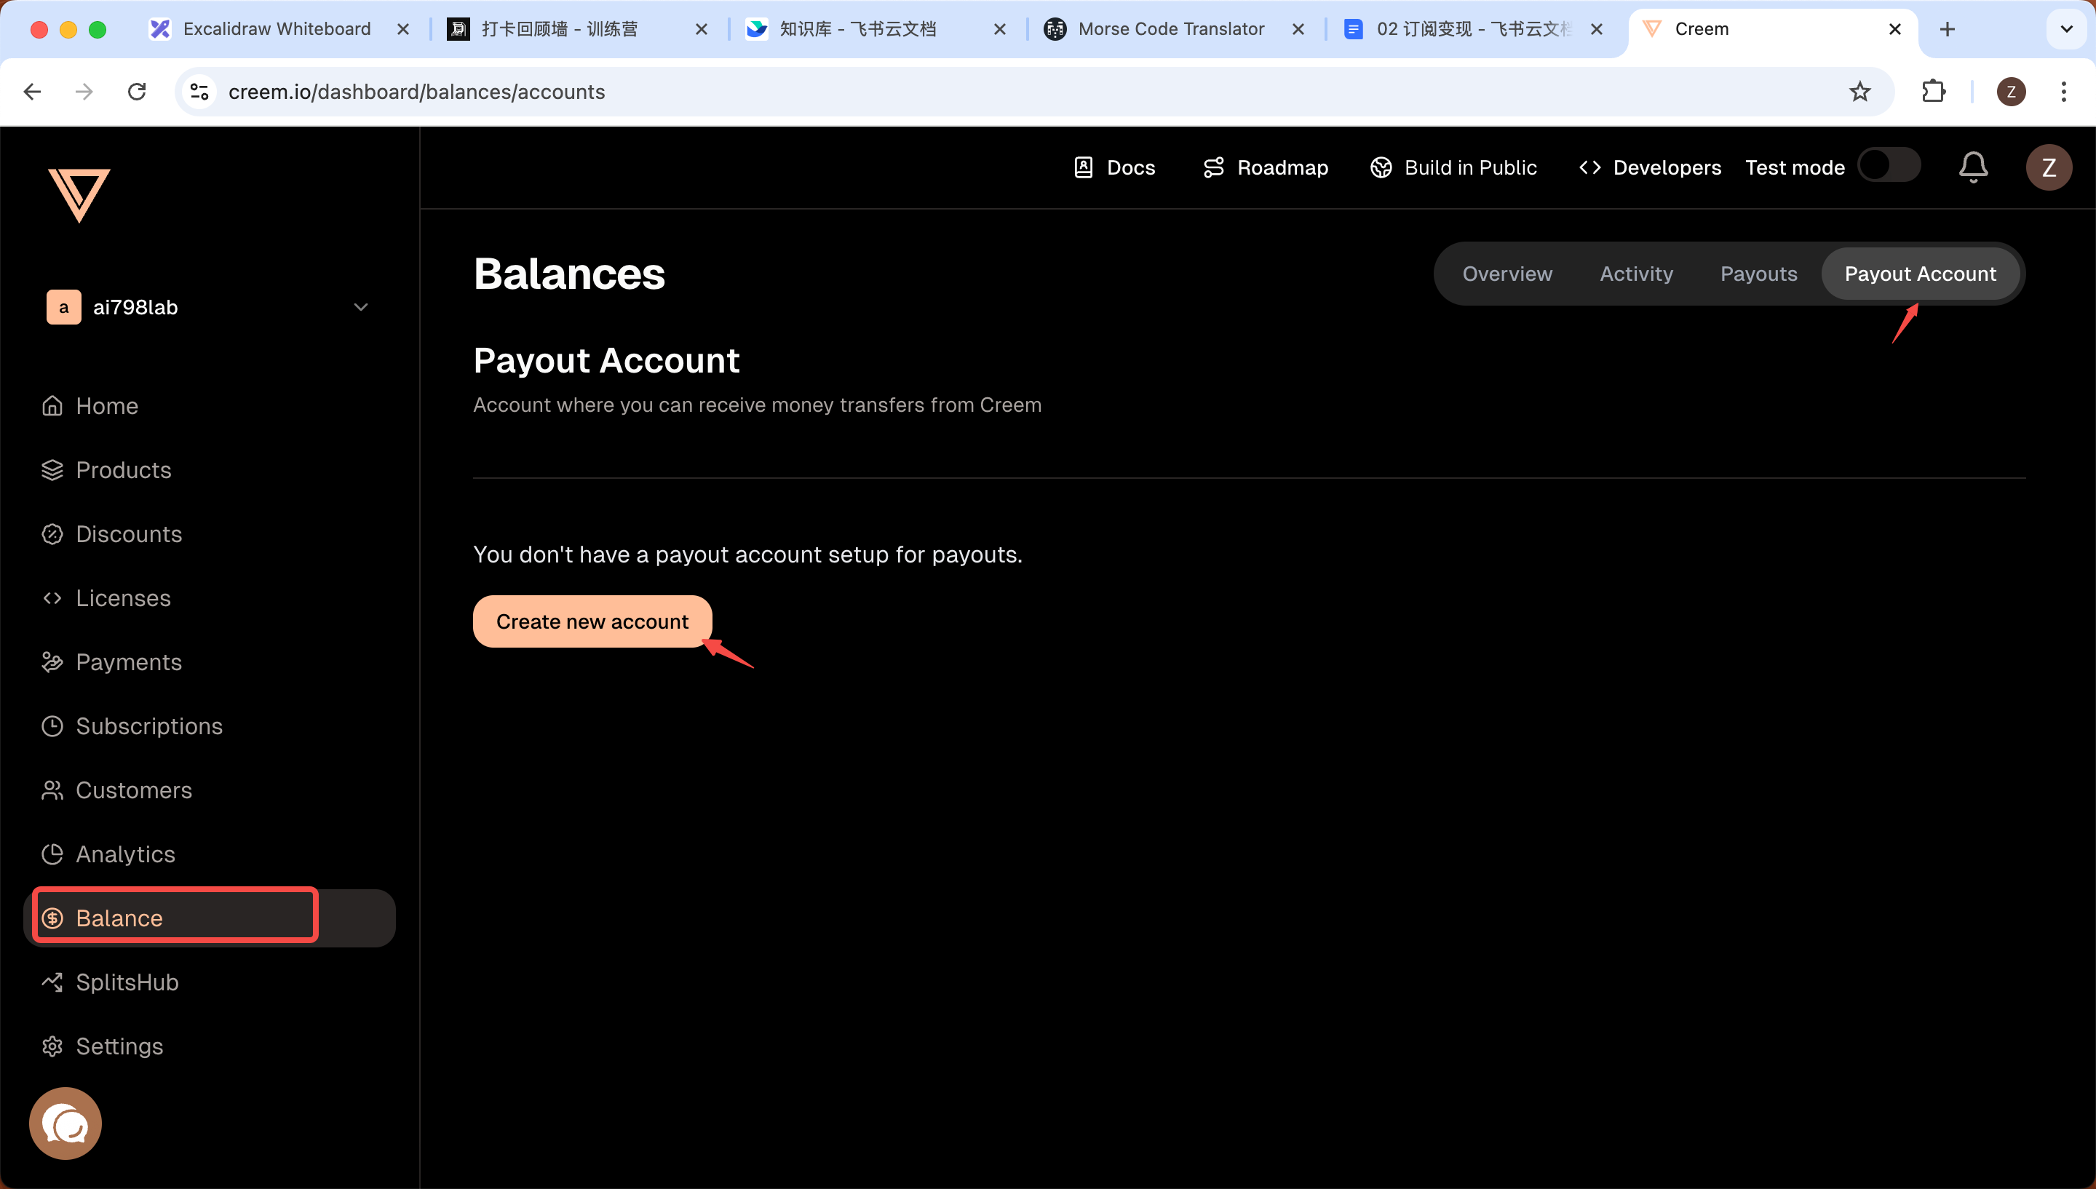Switch to the Payouts tab
Image resolution: width=2096 pixels, height=1189 pixels.
[x=1759, y=274]
